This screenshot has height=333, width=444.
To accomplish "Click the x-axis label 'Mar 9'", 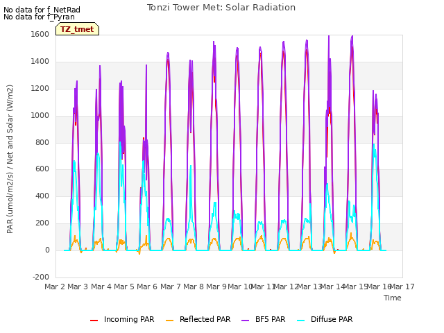I will [x=216, y=287].
